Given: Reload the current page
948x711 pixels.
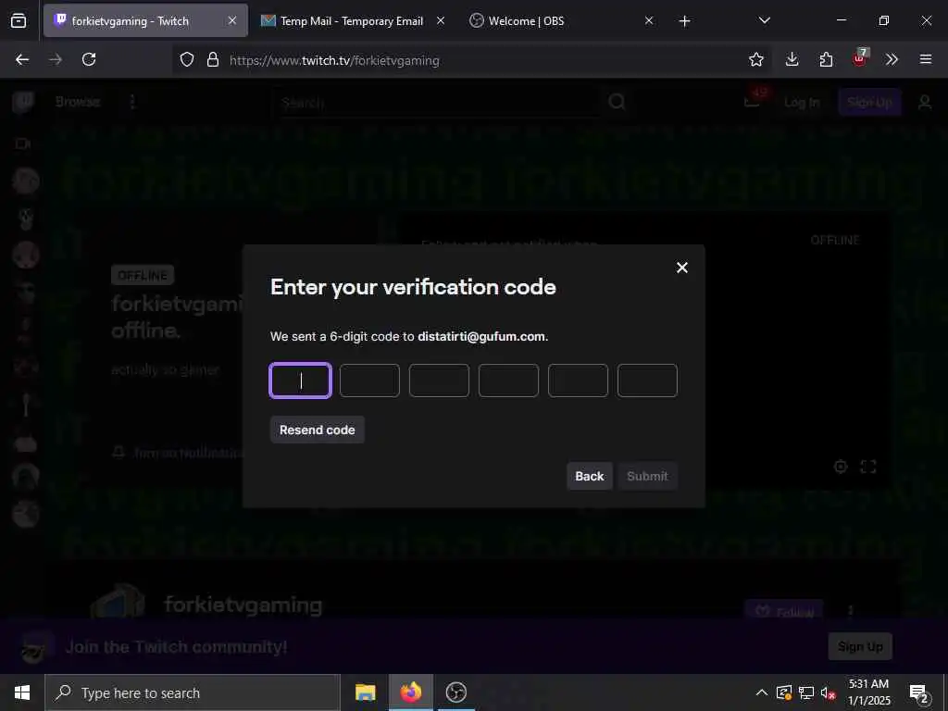Looking at the screenshot, I should tap(89, 59).
